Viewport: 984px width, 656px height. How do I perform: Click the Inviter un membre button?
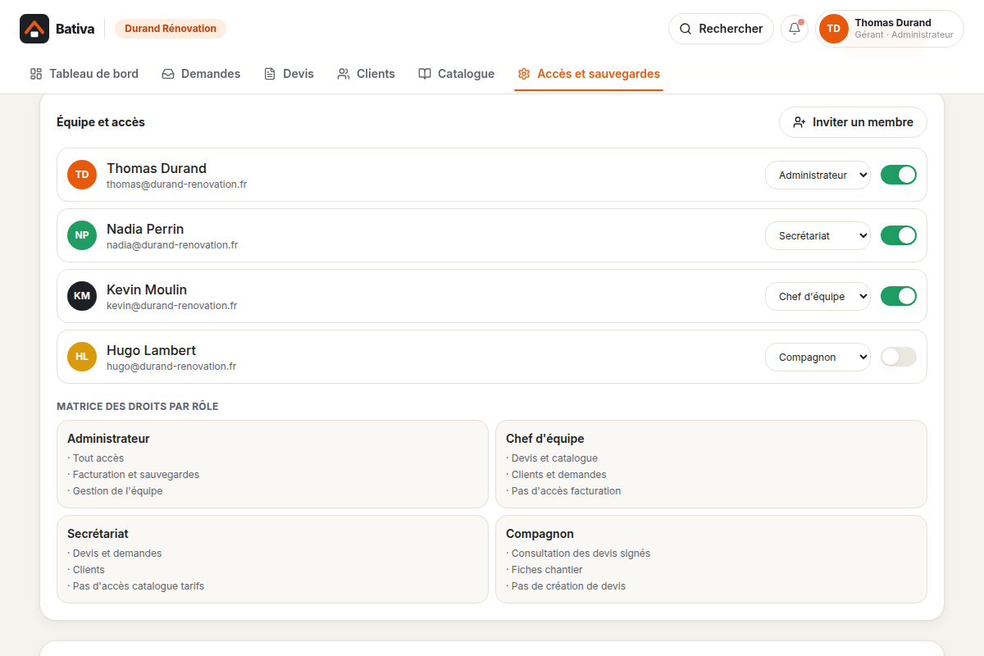coord(853,122)
